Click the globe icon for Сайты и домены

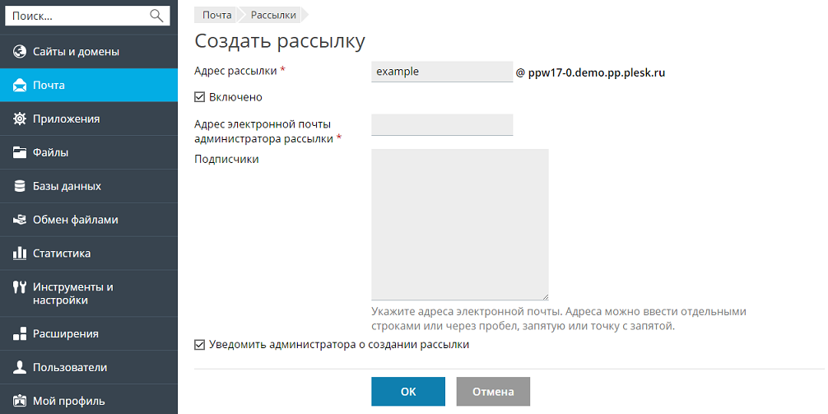pyautogui.click(x=21, y=51)
